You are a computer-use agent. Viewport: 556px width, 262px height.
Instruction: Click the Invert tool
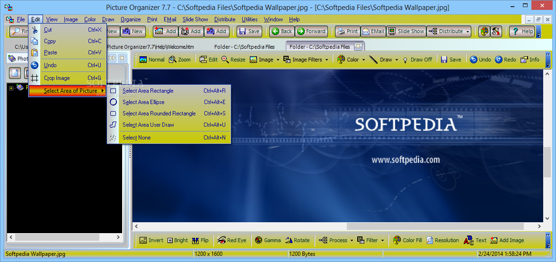(151, 240)
